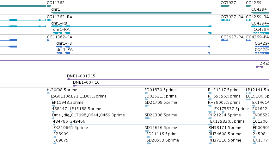Click the bs20f08.5prime EST glyph
269x145 pixels.
click(48, 93)
